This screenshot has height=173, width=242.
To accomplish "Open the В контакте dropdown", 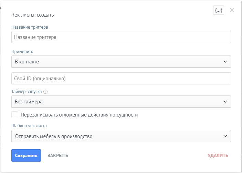I will coord(117,62).
